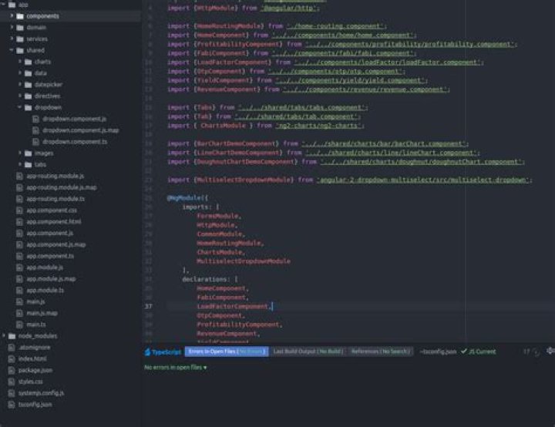Open app.component.ts file icon

20,256
